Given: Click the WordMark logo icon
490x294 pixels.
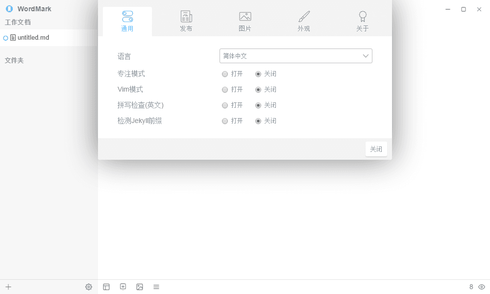Looking at the screenshot, I should pos(9,9).
